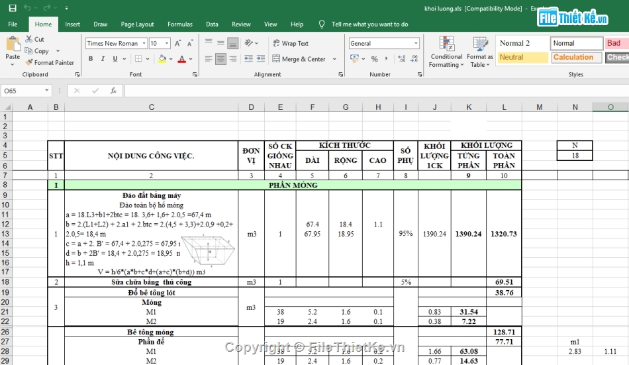
Task: Click the Orientation text angle icon
Action: (249, 43)
